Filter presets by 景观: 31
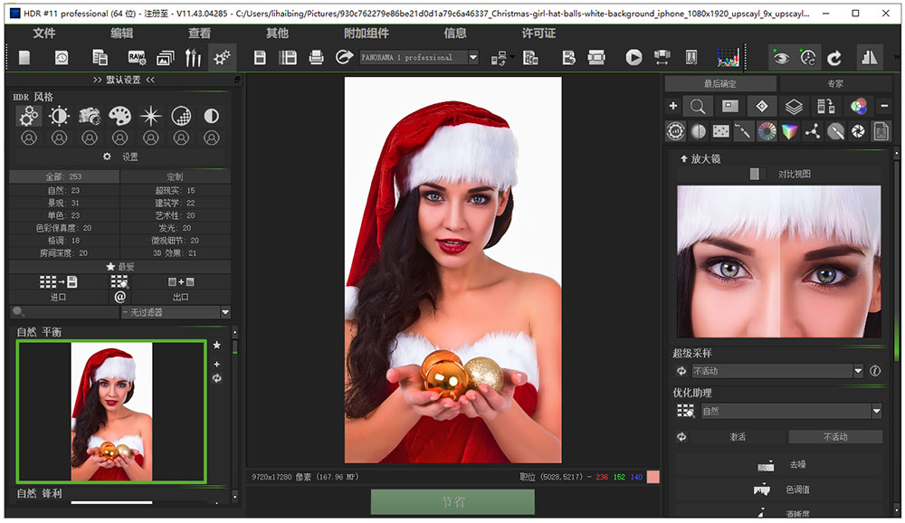The width and height of the screenshot is (905, 523). pos(64,203)
